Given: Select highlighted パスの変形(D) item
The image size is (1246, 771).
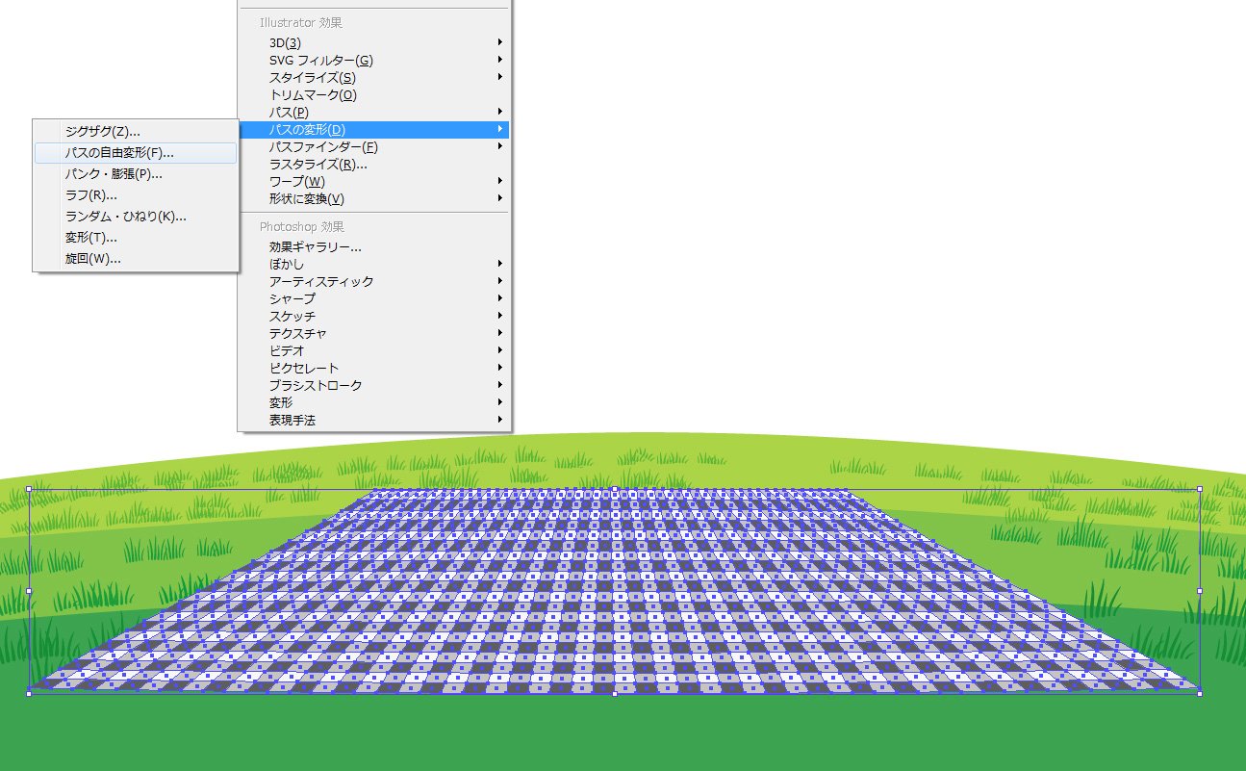Looking at the screenshot, I should [x=374, y=129].
